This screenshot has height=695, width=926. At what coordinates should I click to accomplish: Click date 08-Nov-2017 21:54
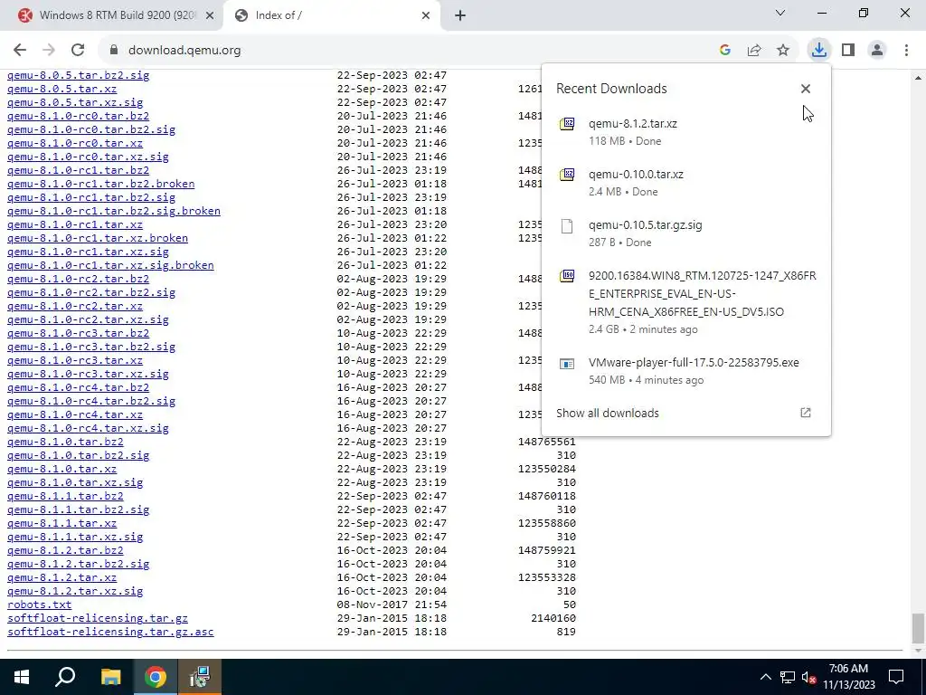tap(392, 605)
